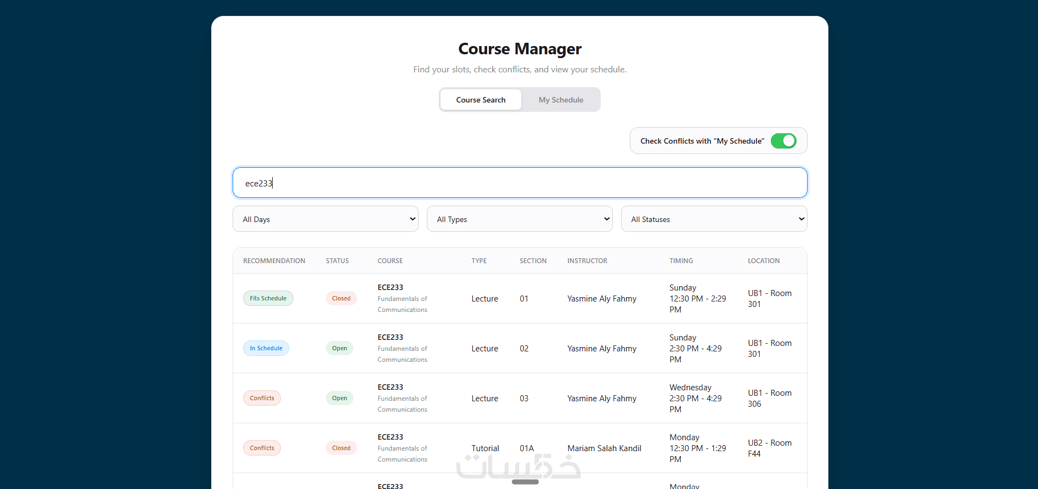This screenshot has height=489, width=1038.
Task: Select ECE233 course name in section 02 row
Action: (x=390, y=337)
